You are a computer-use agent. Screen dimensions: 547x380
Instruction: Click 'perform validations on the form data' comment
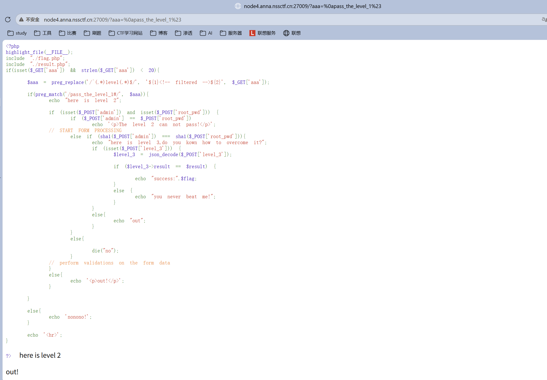pyautogui.click(x=110, y=263)
